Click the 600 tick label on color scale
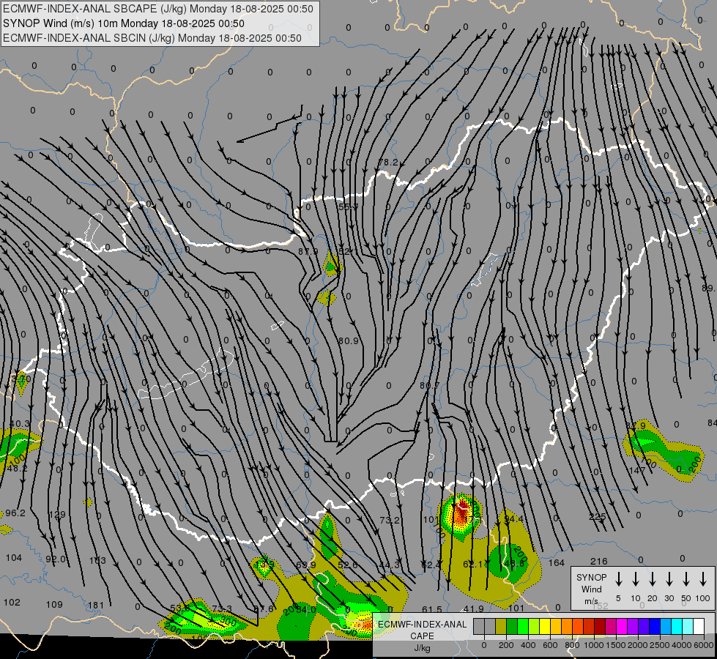Image resolution: width=717 pixels, height=659 pixels. pyautogui.click(x=550, y=645)
